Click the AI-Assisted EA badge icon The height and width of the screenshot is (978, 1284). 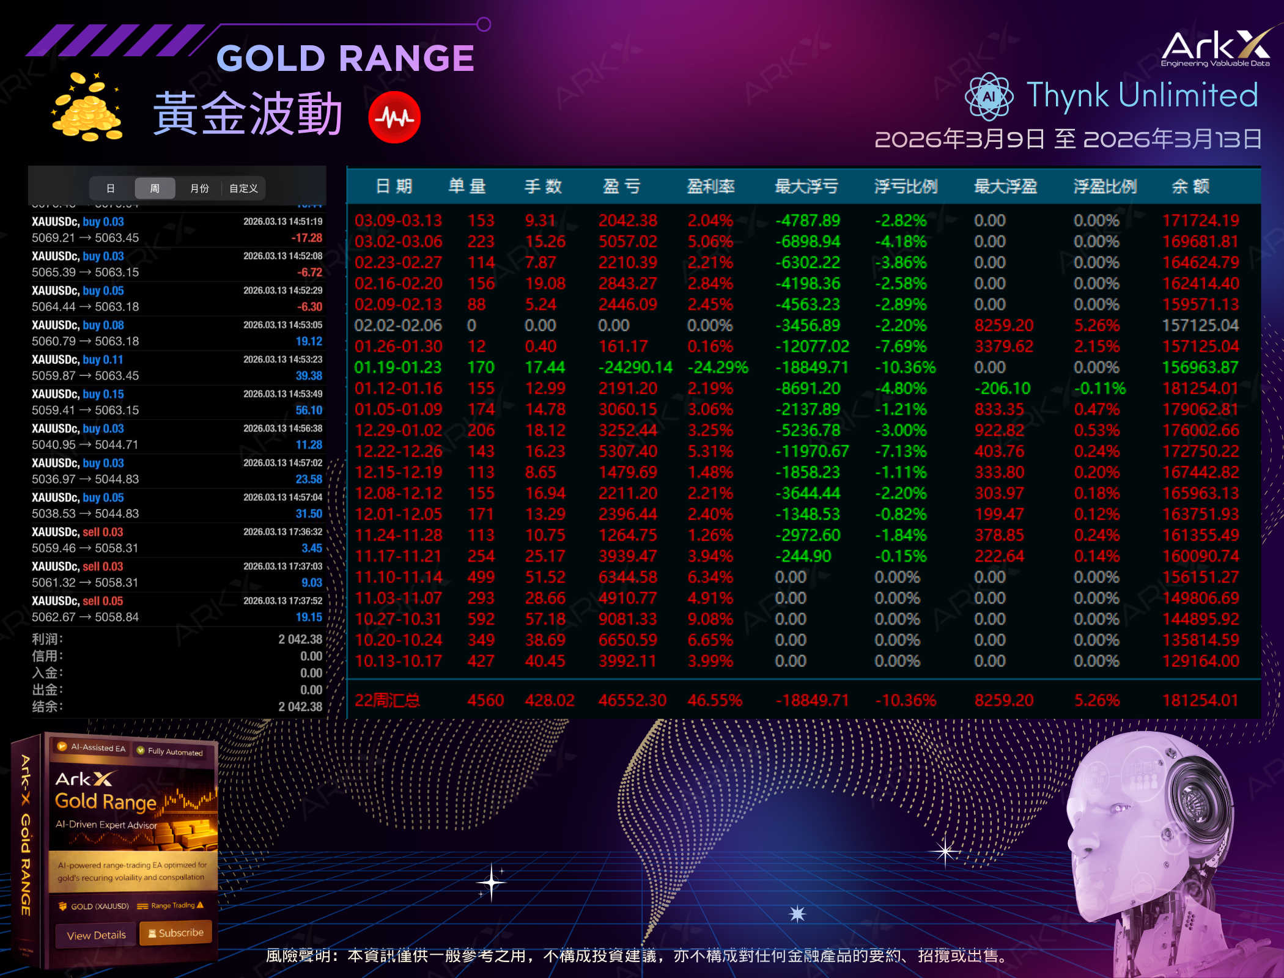(62, 746)
